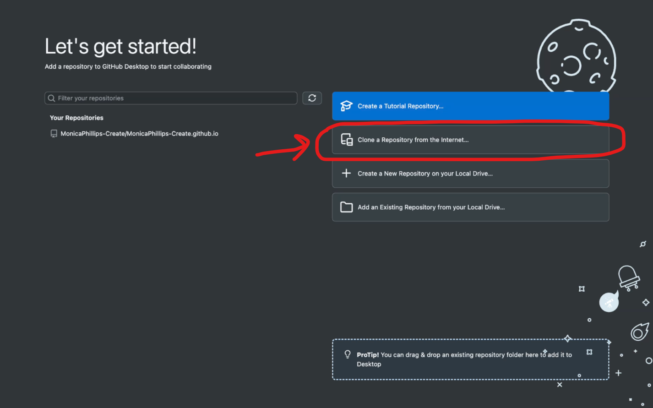Open Create a Tutorial Repository
653x408 pixels.
coord(470,106)
